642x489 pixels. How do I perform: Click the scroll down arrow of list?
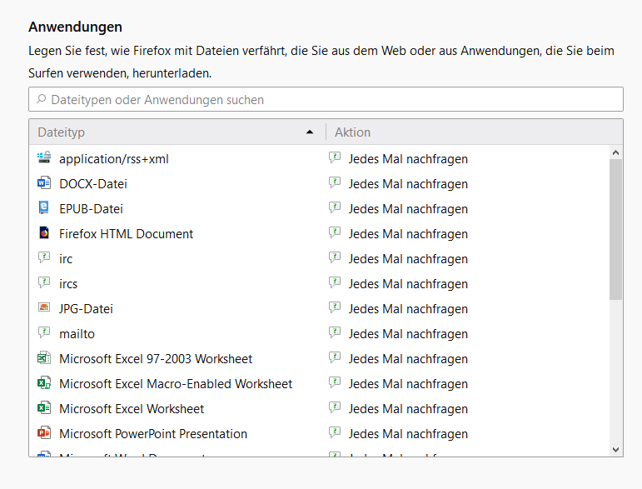coord(616,449)
